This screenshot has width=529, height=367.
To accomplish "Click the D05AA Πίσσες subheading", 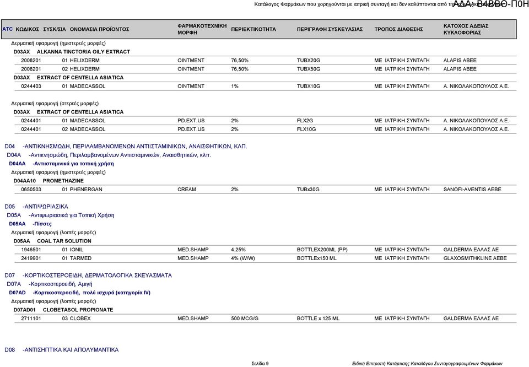I will click(x=30, y=224).
